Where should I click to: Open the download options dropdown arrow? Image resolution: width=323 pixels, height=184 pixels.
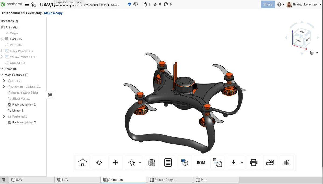[242, 162]
